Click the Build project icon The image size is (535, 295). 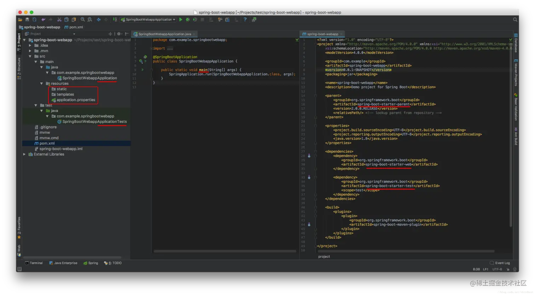[x=115, y=20]
